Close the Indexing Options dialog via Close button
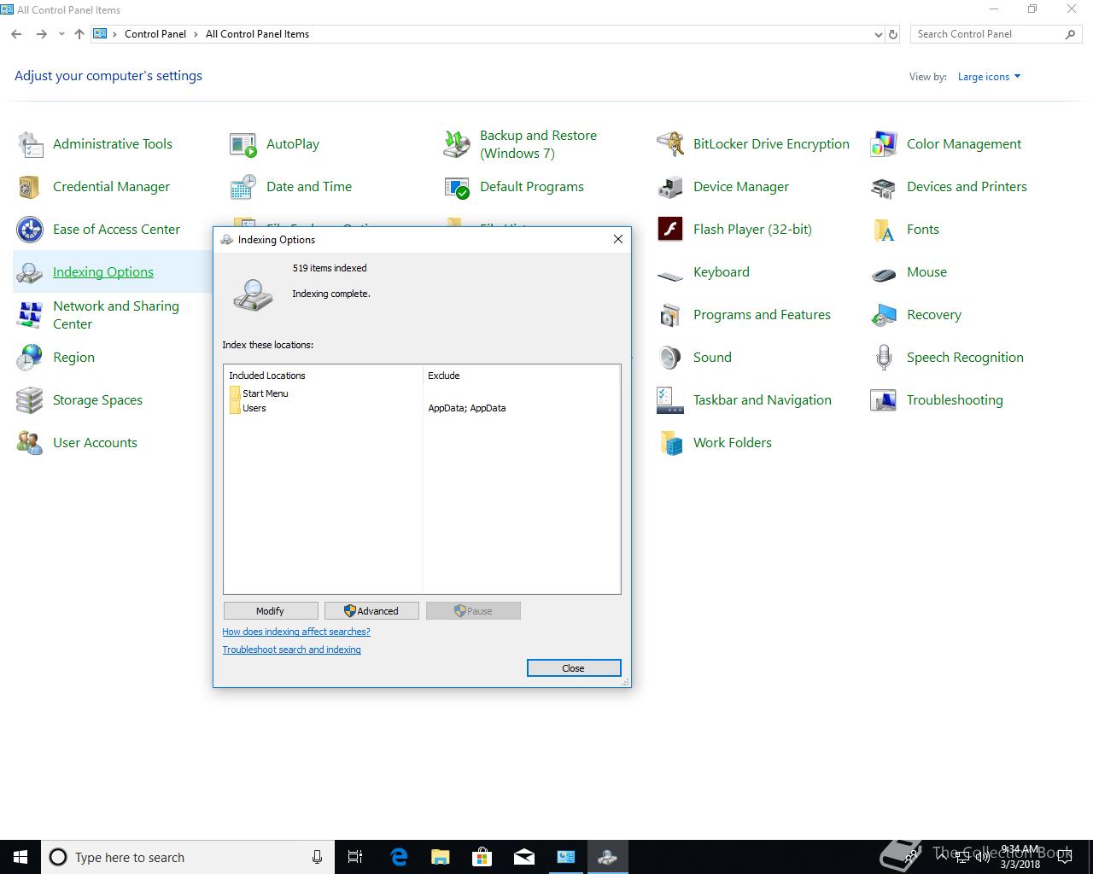1093x874 pixels. (573, 668)
